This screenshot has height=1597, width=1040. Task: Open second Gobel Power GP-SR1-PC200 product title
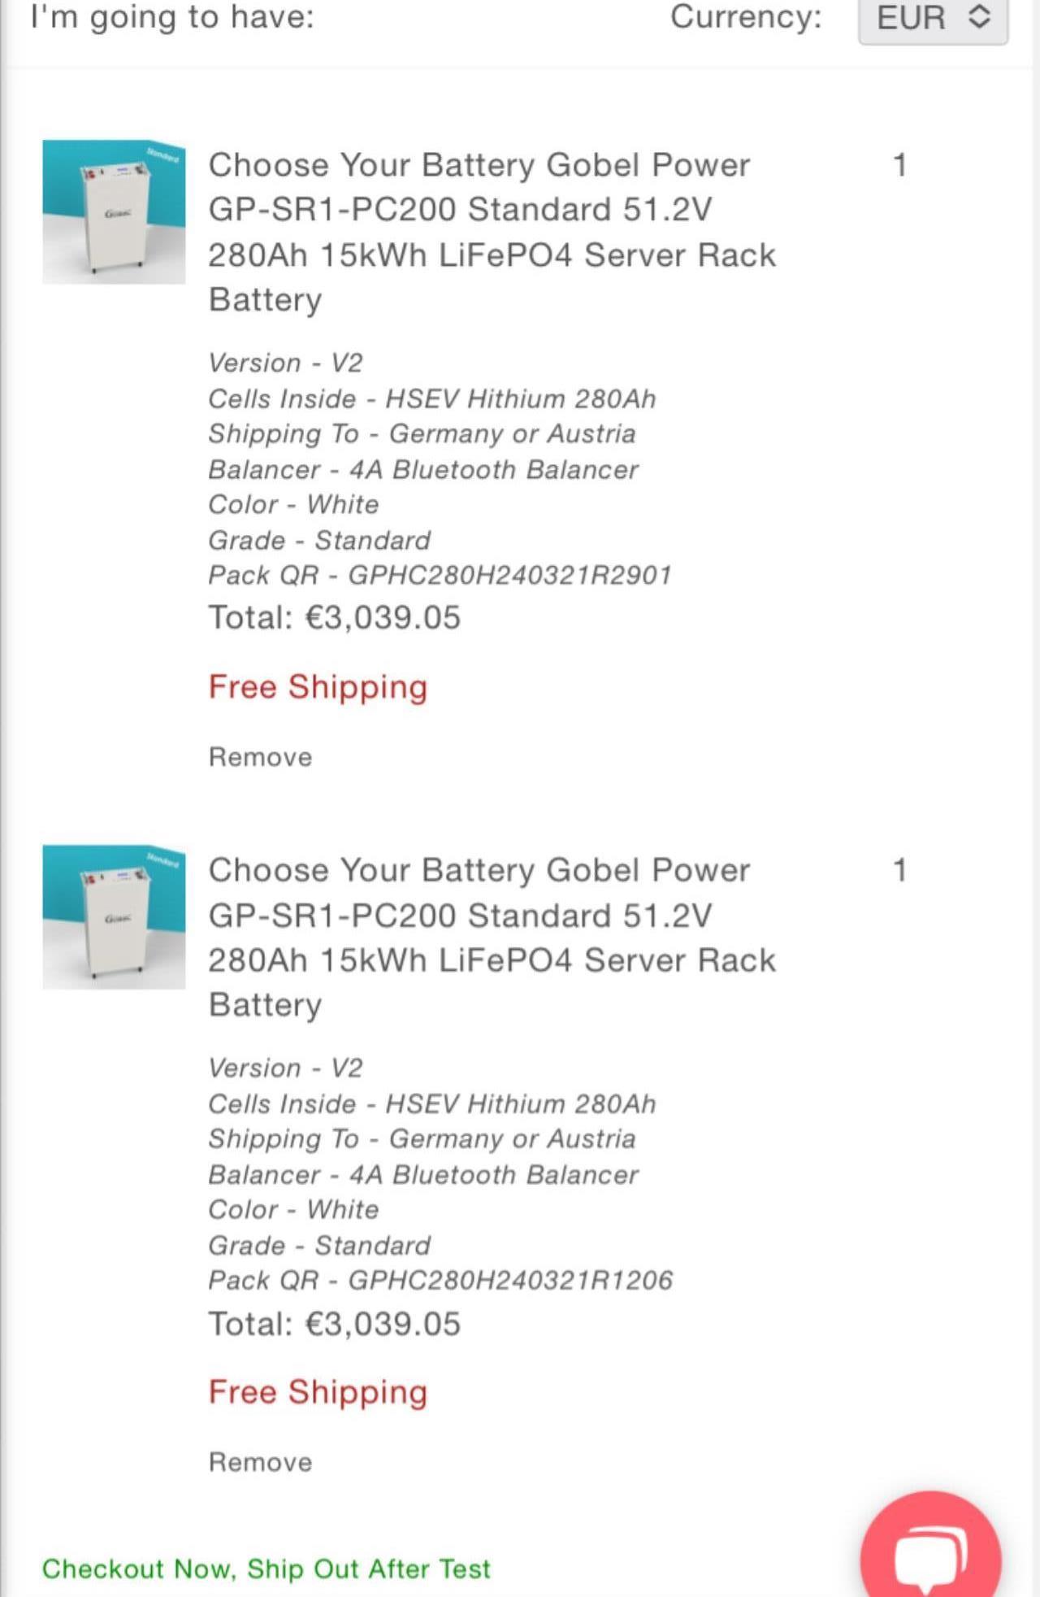click(492, 937)
